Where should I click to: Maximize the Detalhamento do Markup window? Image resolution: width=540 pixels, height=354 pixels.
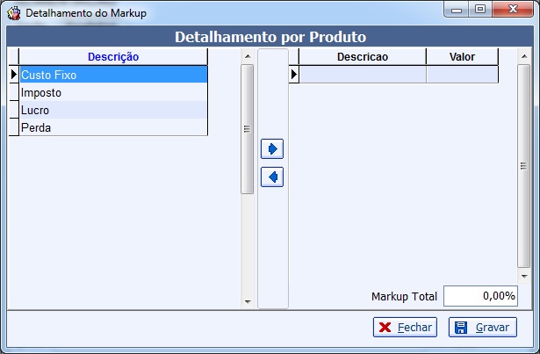(x=479, y=9)
